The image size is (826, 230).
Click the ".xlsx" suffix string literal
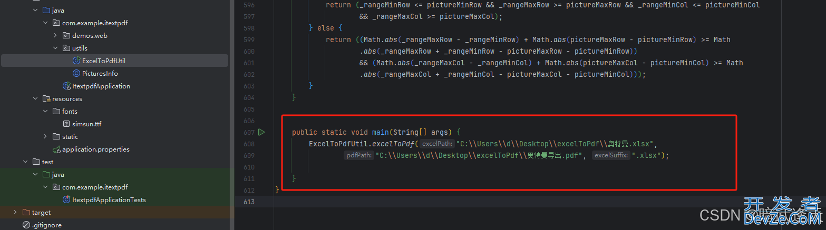[645, 155]
